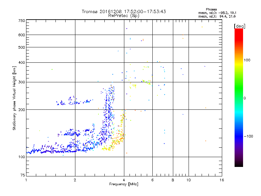
Task: Click the x-axis '8' tick label
Action: (x=173, y=180)
